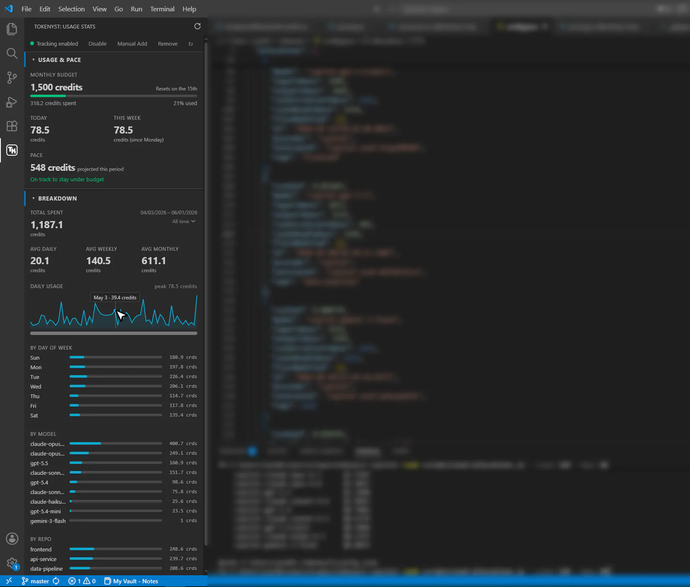Select the 'gpt-5.4-mini' model row
Image resolution: width=690 pixels, height=587 pixels.
coord(114,511)
